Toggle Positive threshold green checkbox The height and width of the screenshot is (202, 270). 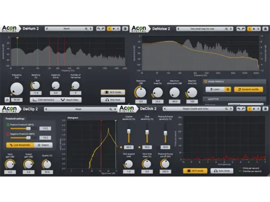click(x=8, y=125)
